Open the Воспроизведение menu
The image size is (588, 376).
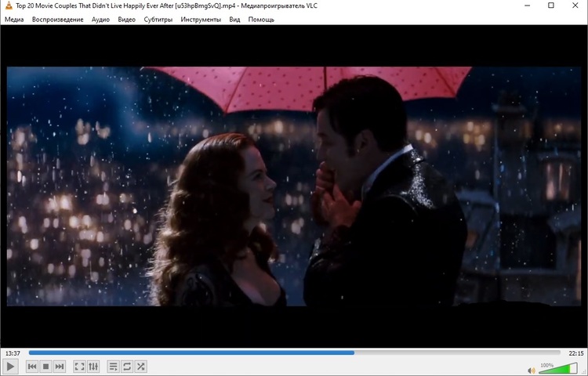tap(58, 20)
